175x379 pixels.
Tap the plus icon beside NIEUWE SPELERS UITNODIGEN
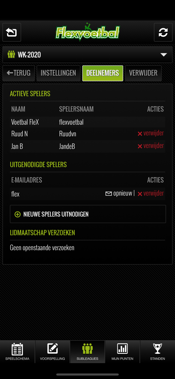17,214
